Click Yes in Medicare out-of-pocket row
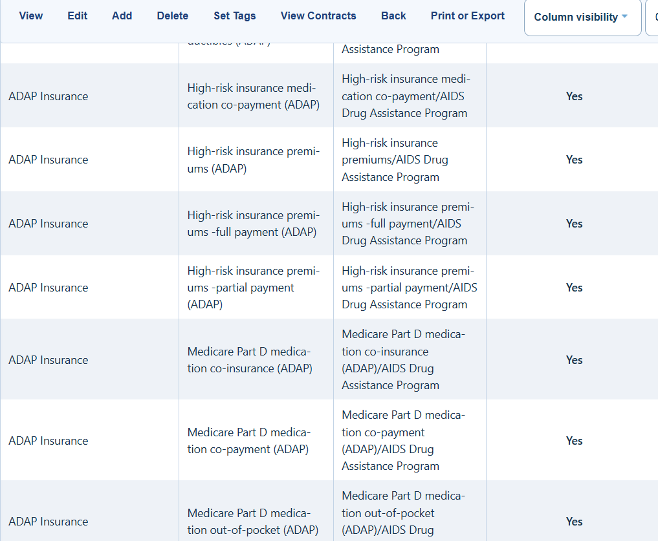Screen dimensions: 658x541 pyautogui.click(x=574, y=522)
